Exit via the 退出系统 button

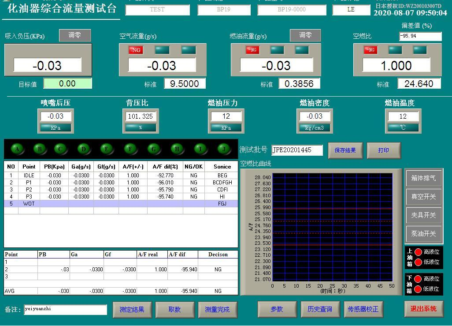coord(423,309)
